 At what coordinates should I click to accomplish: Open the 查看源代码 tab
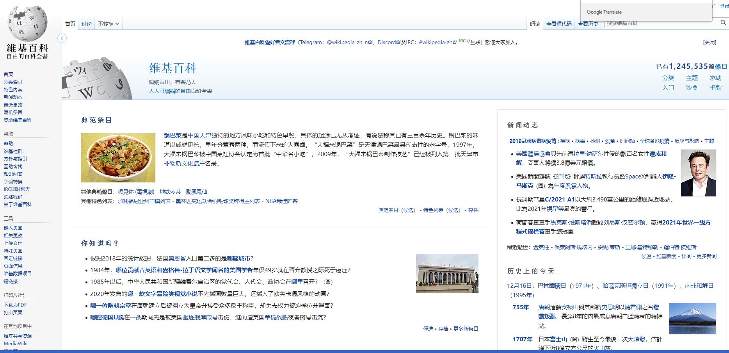point(558,24)
